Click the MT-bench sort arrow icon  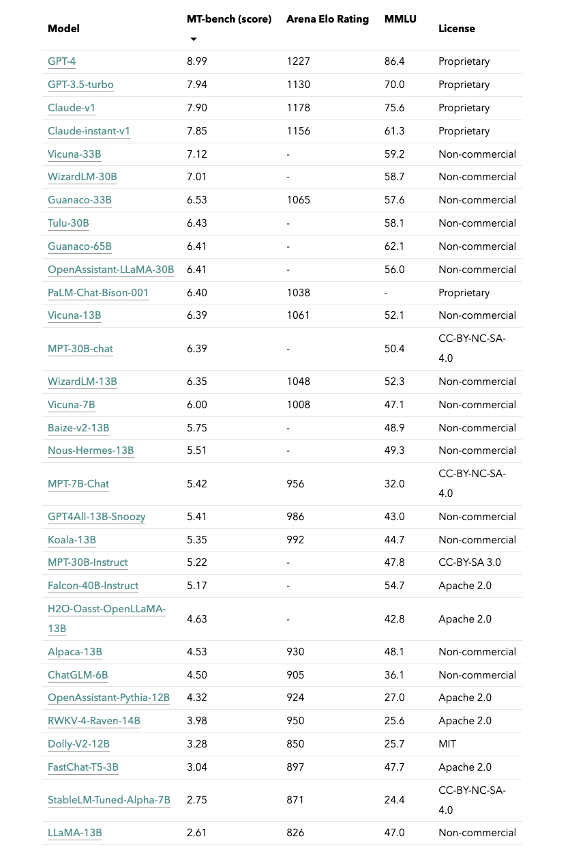click(193, 39)
